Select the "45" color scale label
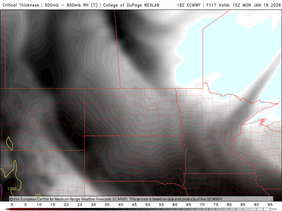This screenshot has width=282, height=211. (x=134, y=205)
